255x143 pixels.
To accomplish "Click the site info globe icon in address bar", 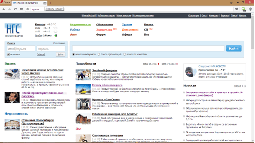I will pos(28,9).
